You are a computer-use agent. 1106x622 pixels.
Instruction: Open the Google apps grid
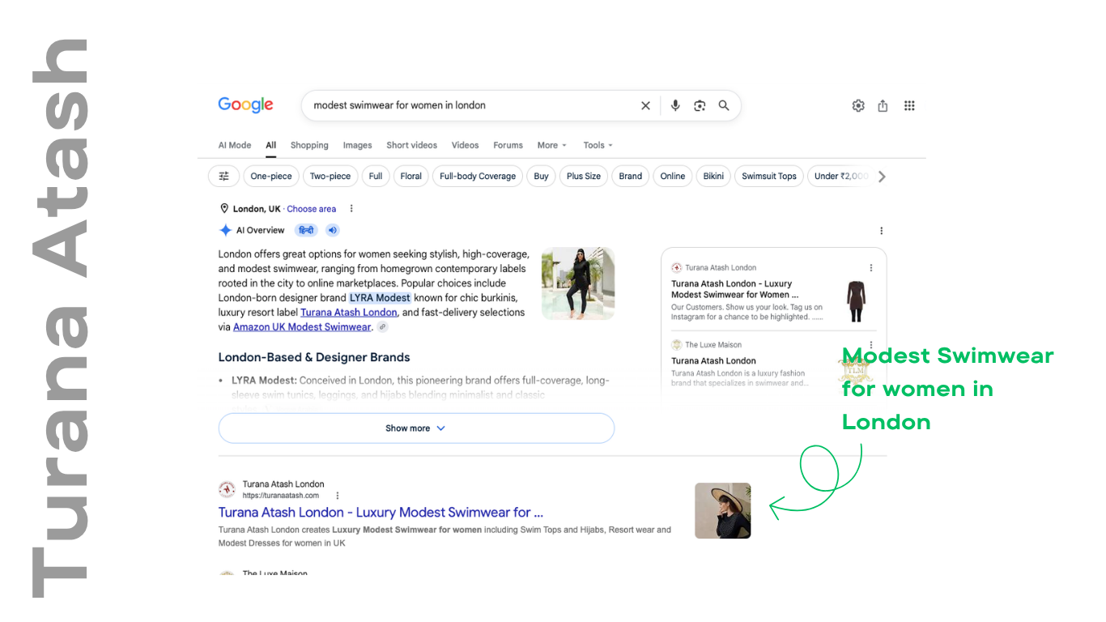point(909,105)
